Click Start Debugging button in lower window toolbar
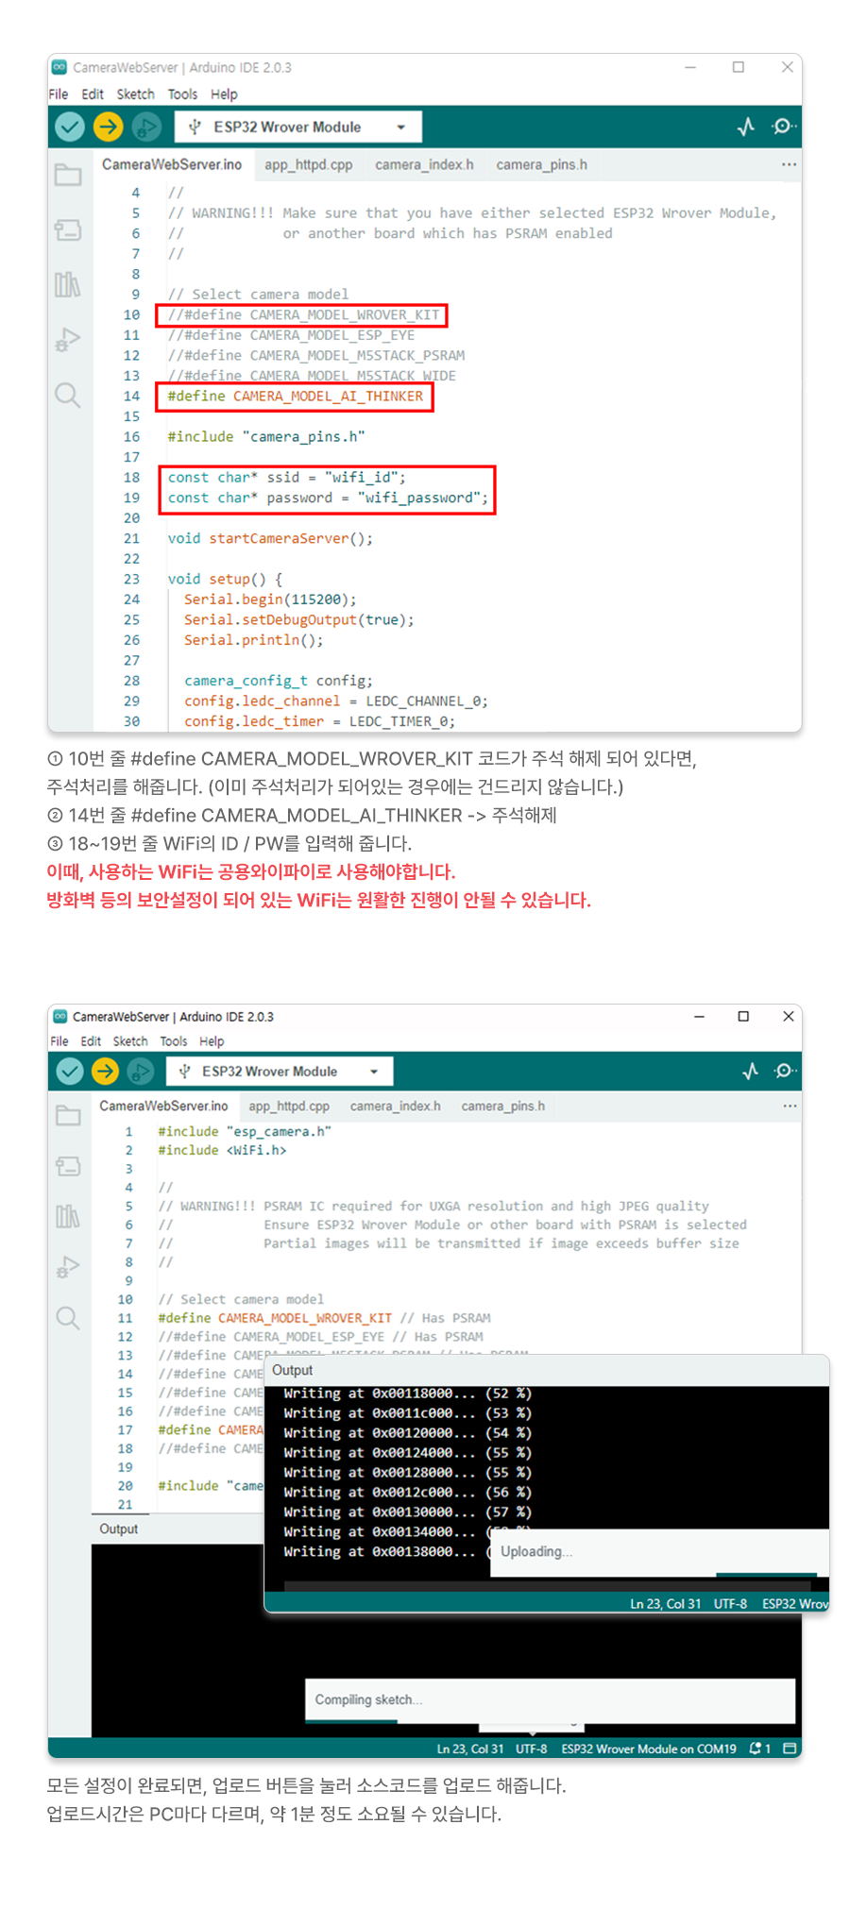Viewport: 850px width, 1926px height. pyautogui.click(x=141, y=1072)
